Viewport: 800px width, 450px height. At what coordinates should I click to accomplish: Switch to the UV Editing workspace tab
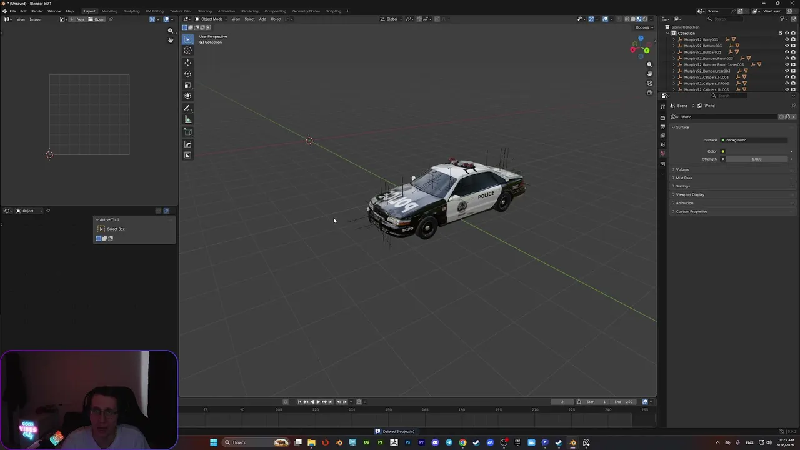pyautogui.click(x=154, y=11)
